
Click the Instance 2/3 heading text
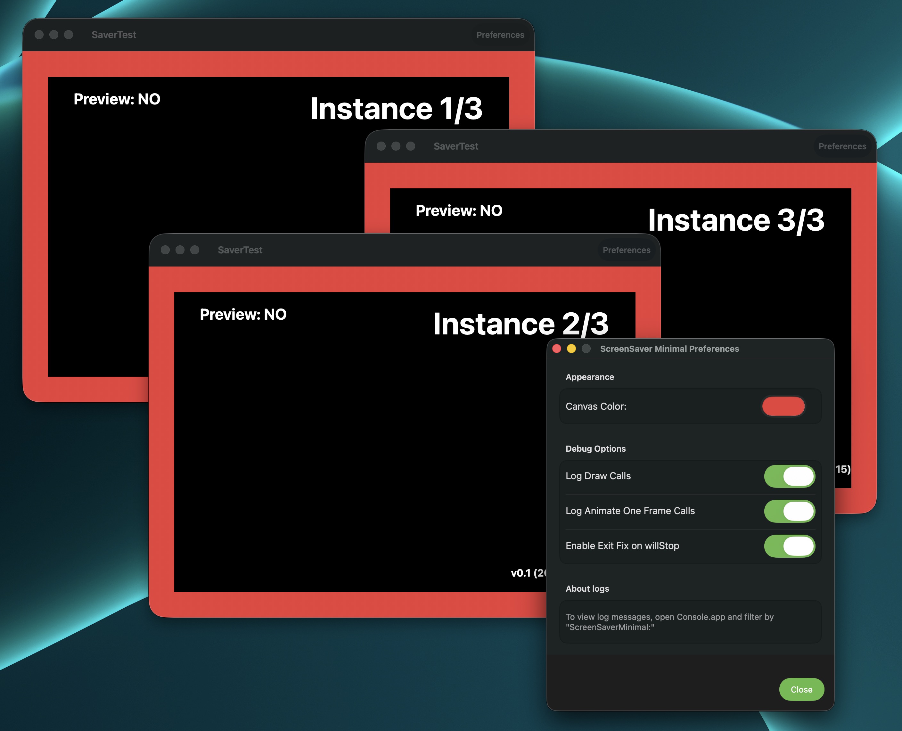(x=521, y=324)
